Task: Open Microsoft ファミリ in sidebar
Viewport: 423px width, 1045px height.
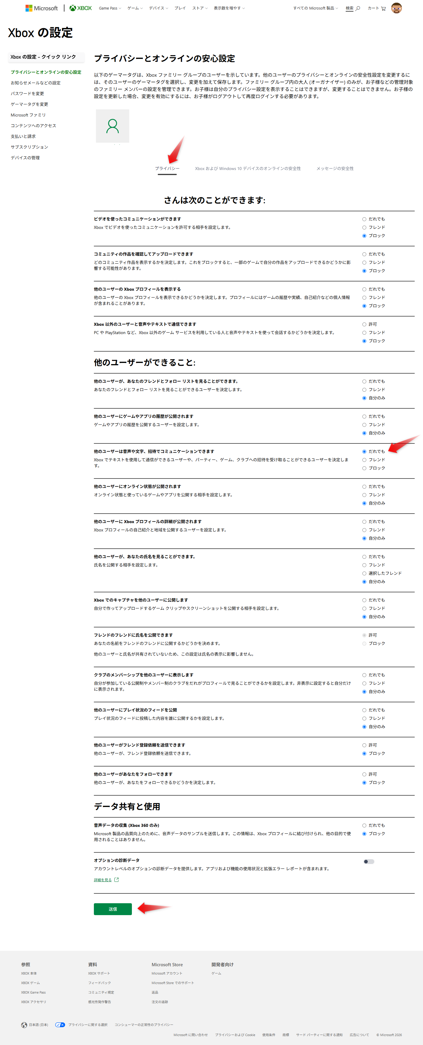Action: coord(29,115)
